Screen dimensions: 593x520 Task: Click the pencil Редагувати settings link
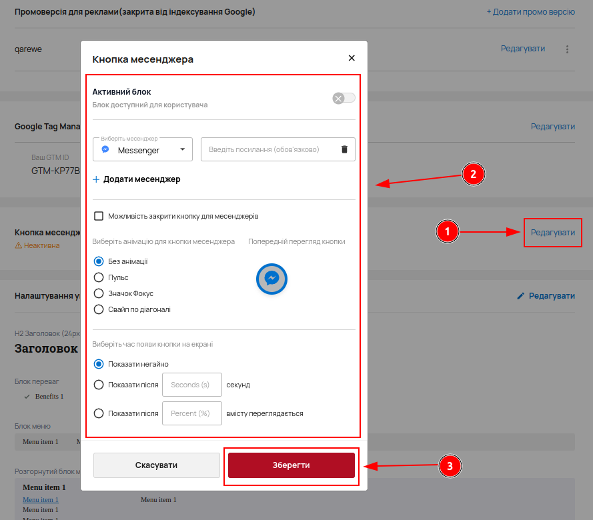546,296
